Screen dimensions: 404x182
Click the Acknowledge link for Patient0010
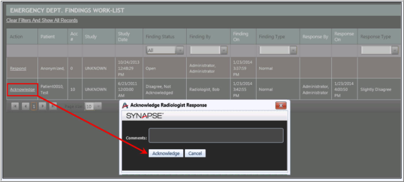point(22,89)
